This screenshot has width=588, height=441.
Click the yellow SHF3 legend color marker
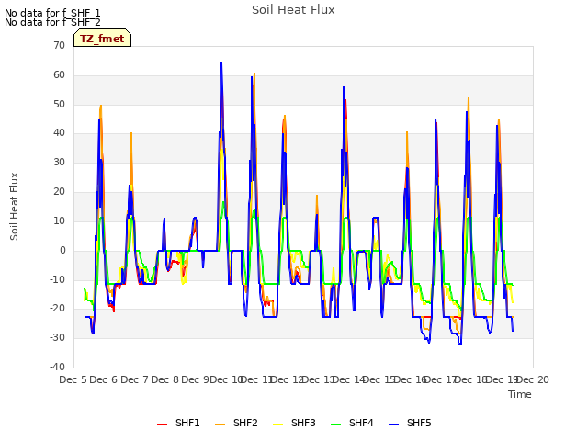point(277,424)
